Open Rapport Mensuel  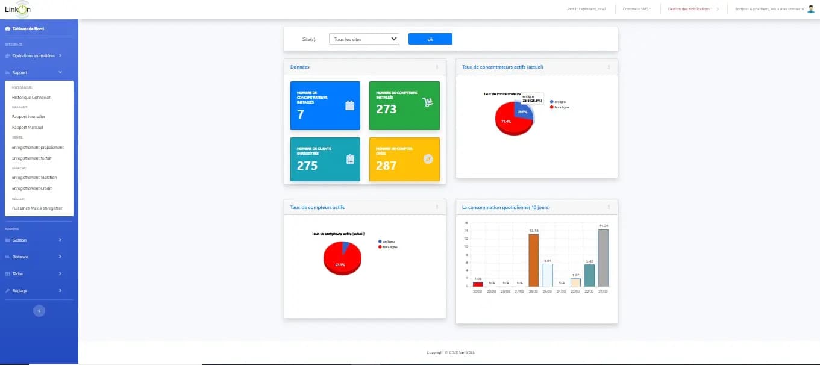click(x=28, y=128)
